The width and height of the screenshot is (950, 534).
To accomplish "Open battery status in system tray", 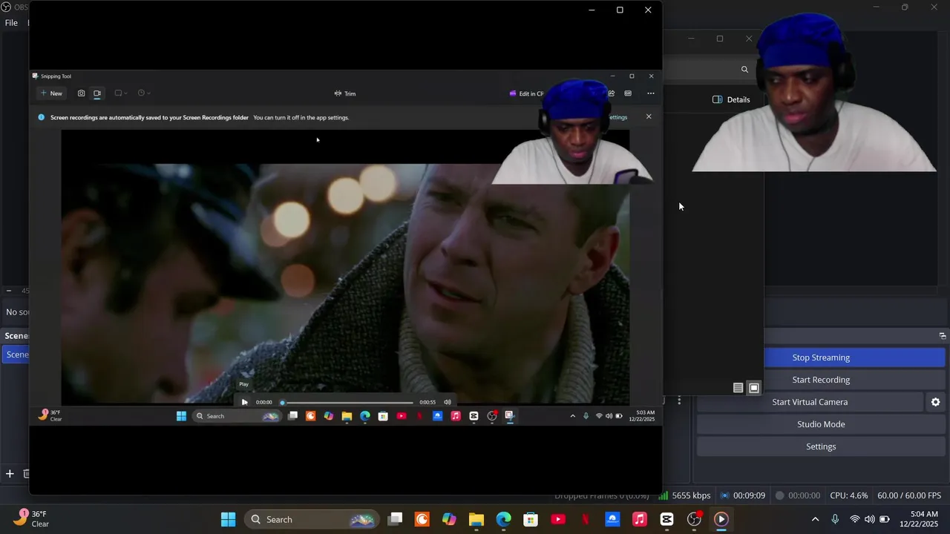I will point(885,519).
